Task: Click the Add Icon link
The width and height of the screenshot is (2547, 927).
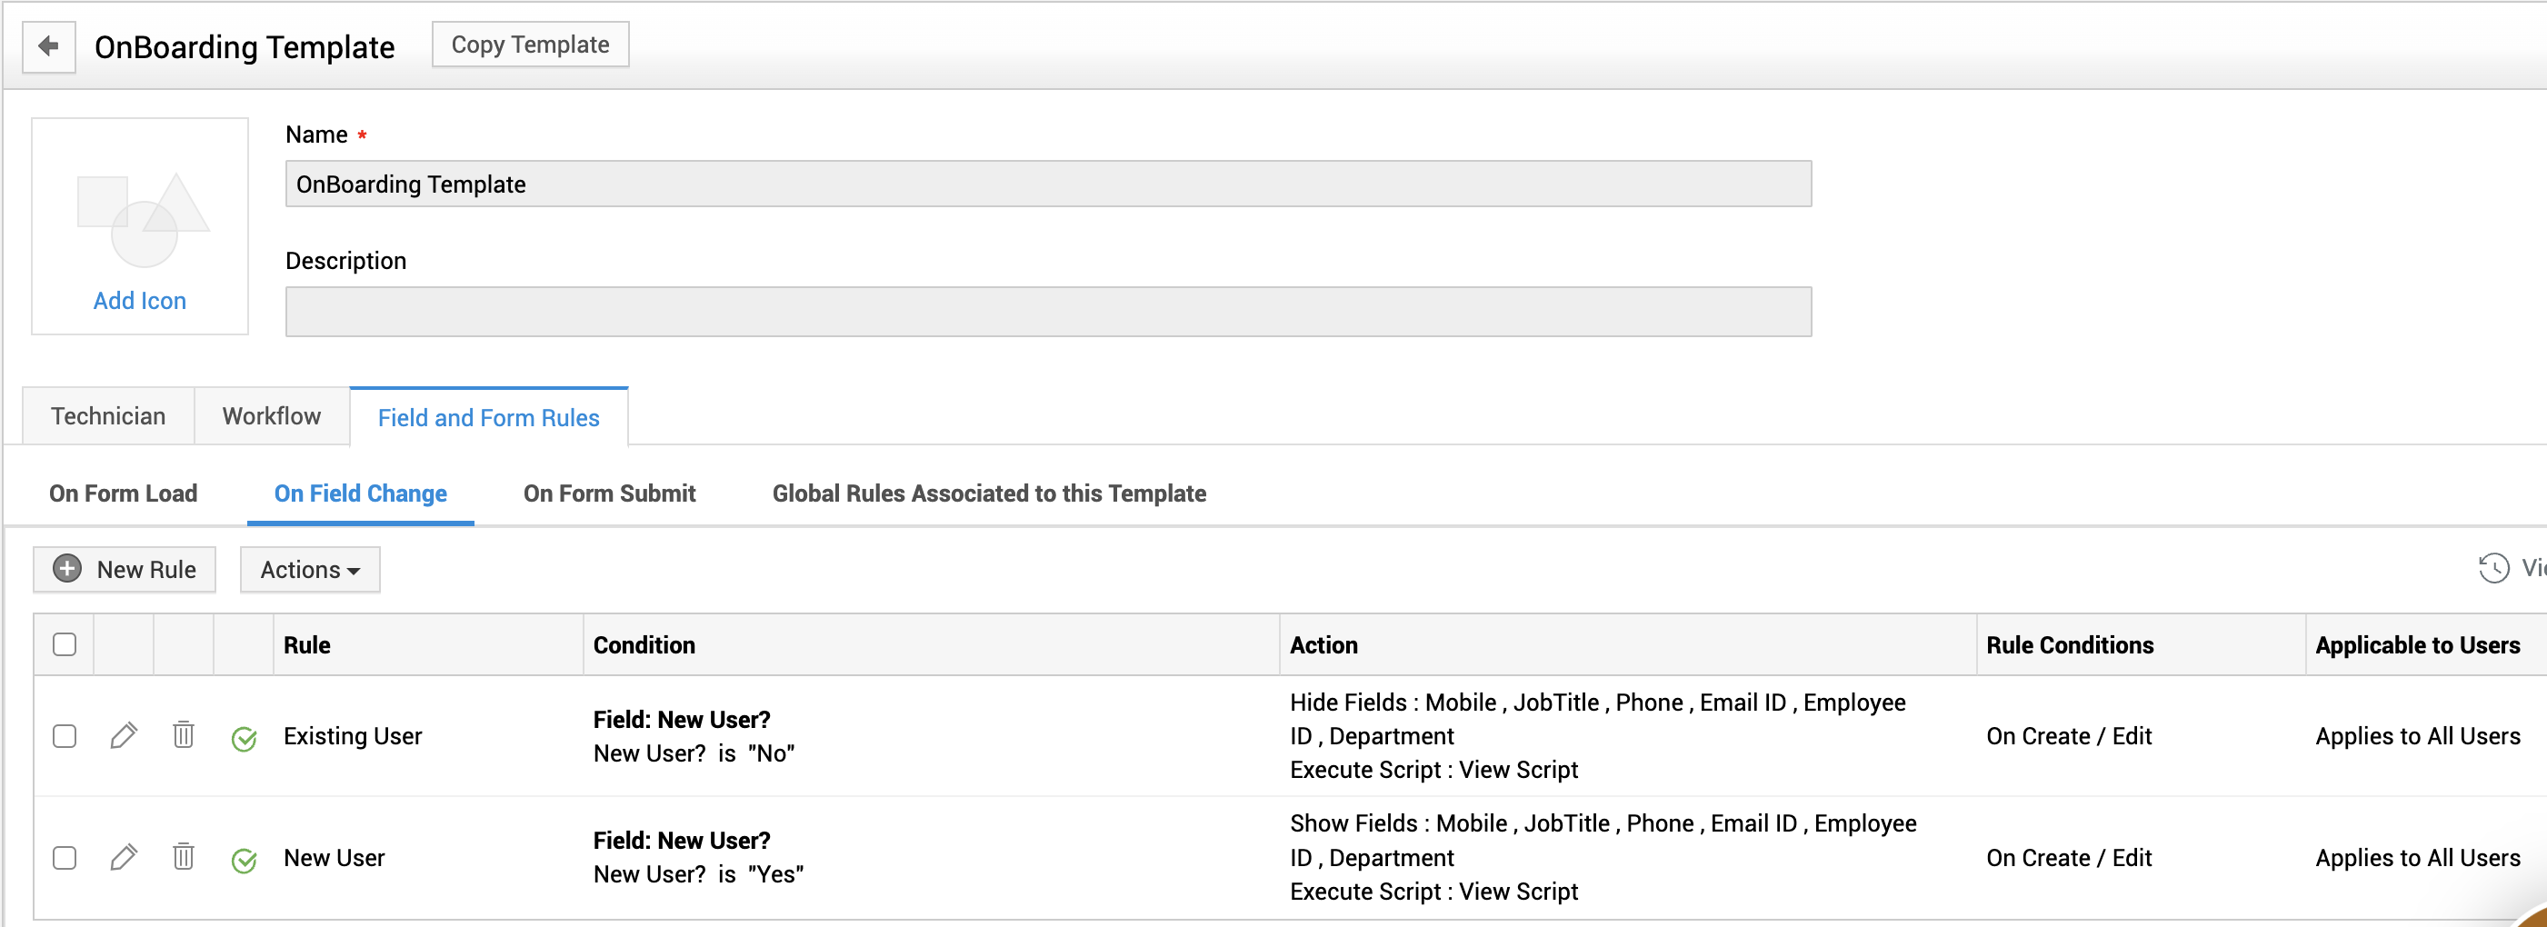Action: (139, 301)
